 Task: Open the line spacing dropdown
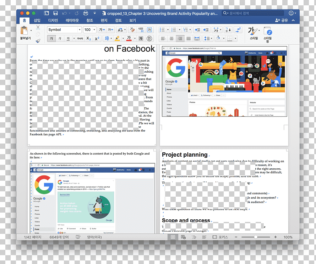pyautogui.click(x=208, y=38)
